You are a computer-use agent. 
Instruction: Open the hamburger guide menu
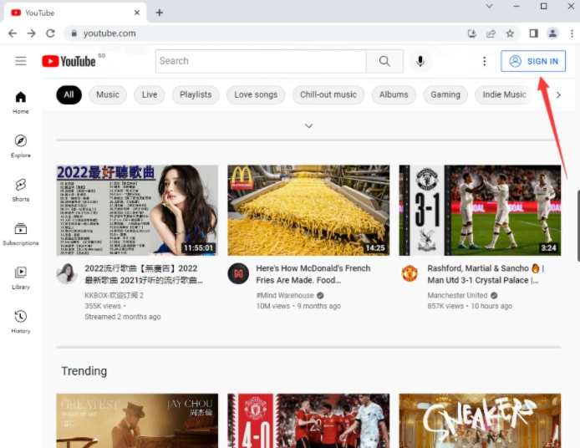21,61
